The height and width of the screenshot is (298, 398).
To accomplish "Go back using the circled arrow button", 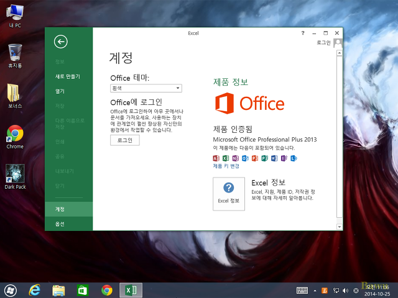I will [x=61, y=42].
